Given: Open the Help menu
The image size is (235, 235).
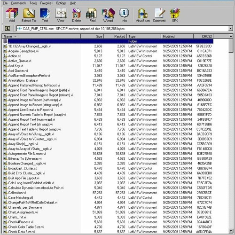Looking at the screenshot, I should [x=73, y=3].
